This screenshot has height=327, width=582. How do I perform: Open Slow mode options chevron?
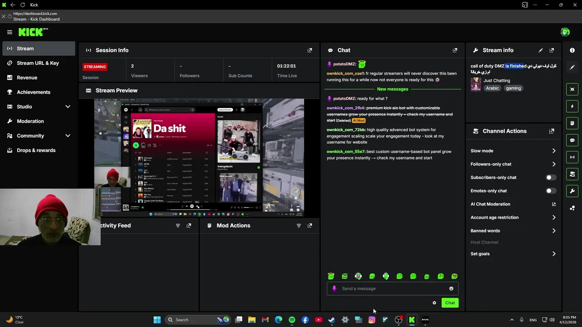point(554,151)
